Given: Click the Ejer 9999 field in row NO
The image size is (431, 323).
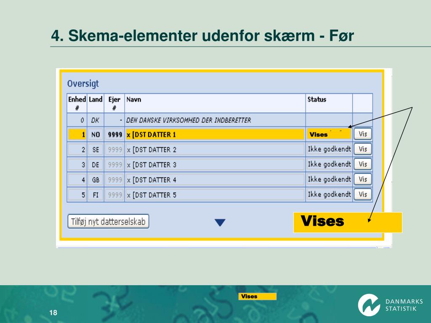Looking at the screenshot, I should (x=114, y=134).
